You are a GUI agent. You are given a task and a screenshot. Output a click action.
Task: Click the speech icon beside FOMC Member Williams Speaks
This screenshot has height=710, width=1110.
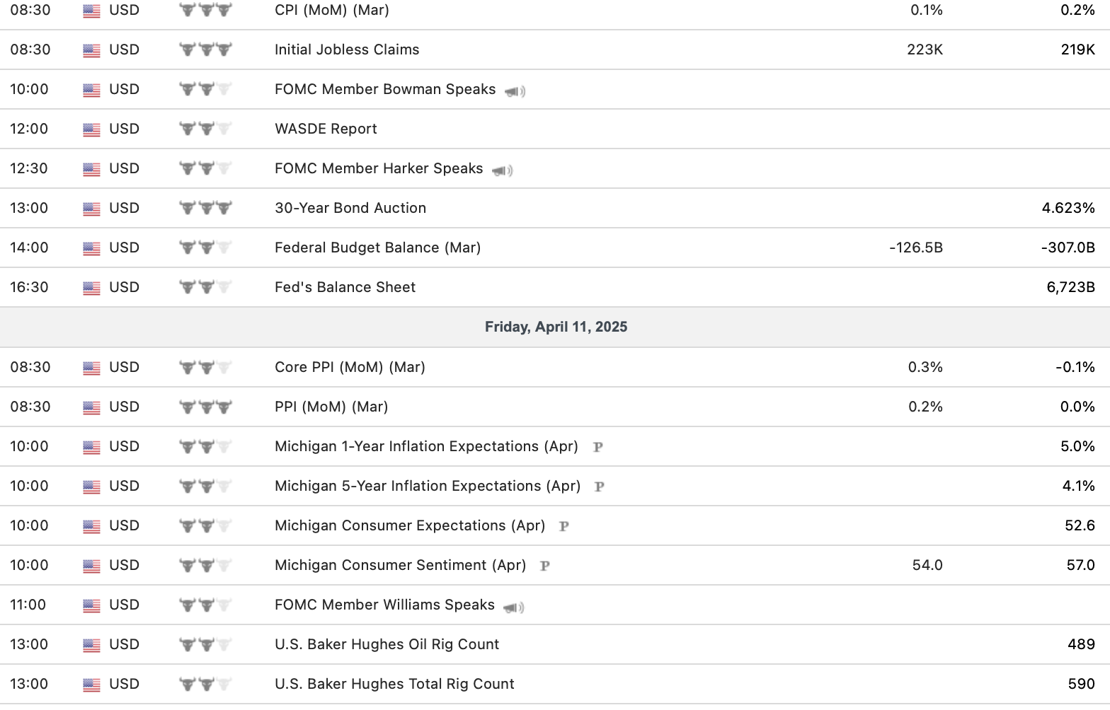[514, 607]
